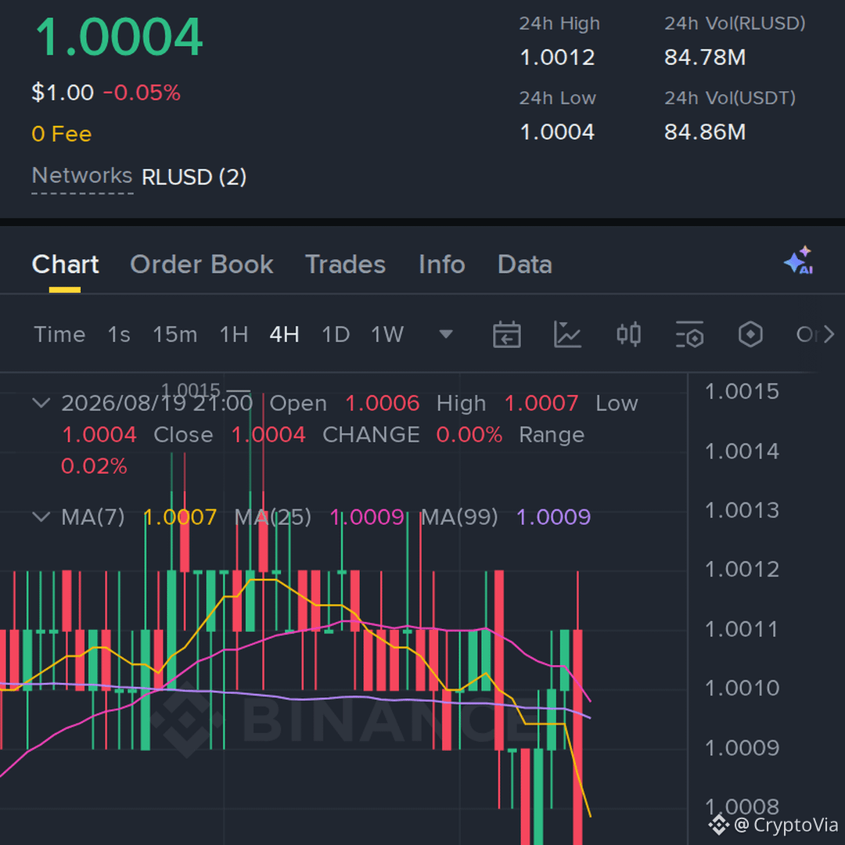Click the MA(7) value 1.0007
The image size is (845, 845).
point(180,517)
